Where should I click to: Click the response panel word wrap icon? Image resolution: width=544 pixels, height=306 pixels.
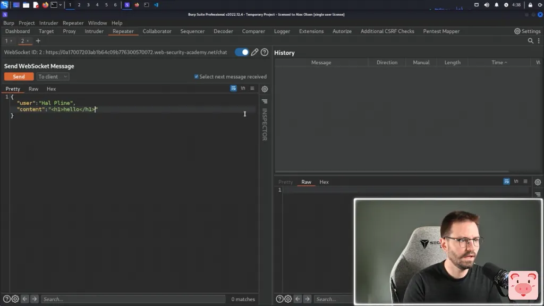506,182
